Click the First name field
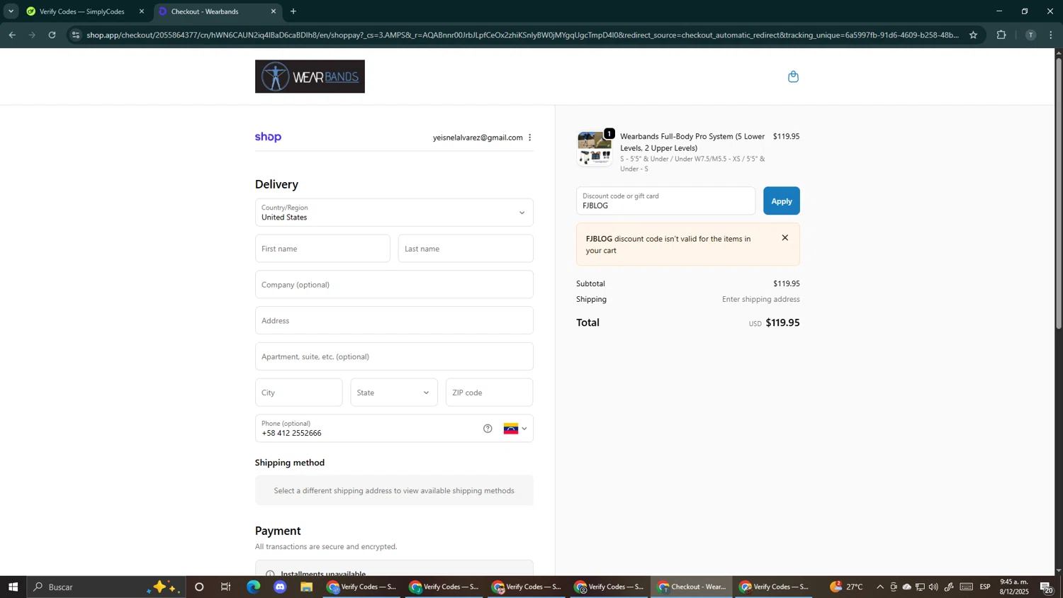Viewport: 1063px width, 598px height. (322, 249)
